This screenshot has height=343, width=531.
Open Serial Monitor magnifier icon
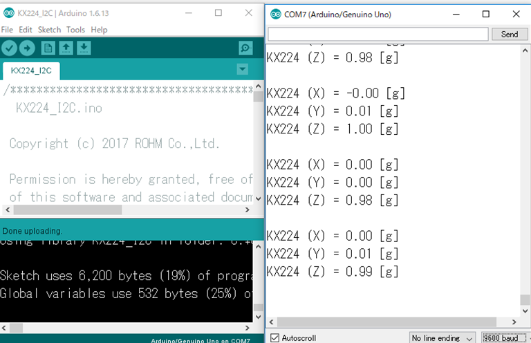[x=245, y=48]
